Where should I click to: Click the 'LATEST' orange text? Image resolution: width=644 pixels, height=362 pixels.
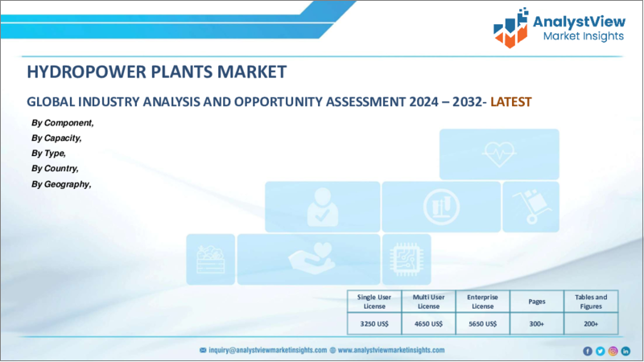511,102
